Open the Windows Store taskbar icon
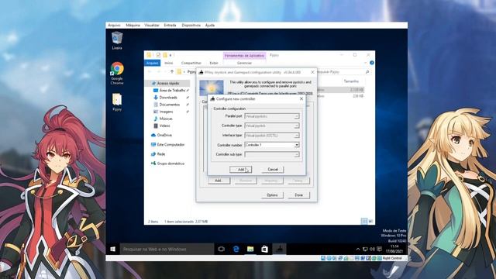The width and height of the screenshot is (496, 279). point(265,250)
